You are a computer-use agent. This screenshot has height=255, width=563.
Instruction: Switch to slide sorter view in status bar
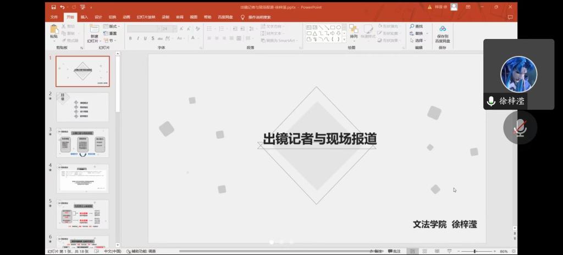point(423,251)
